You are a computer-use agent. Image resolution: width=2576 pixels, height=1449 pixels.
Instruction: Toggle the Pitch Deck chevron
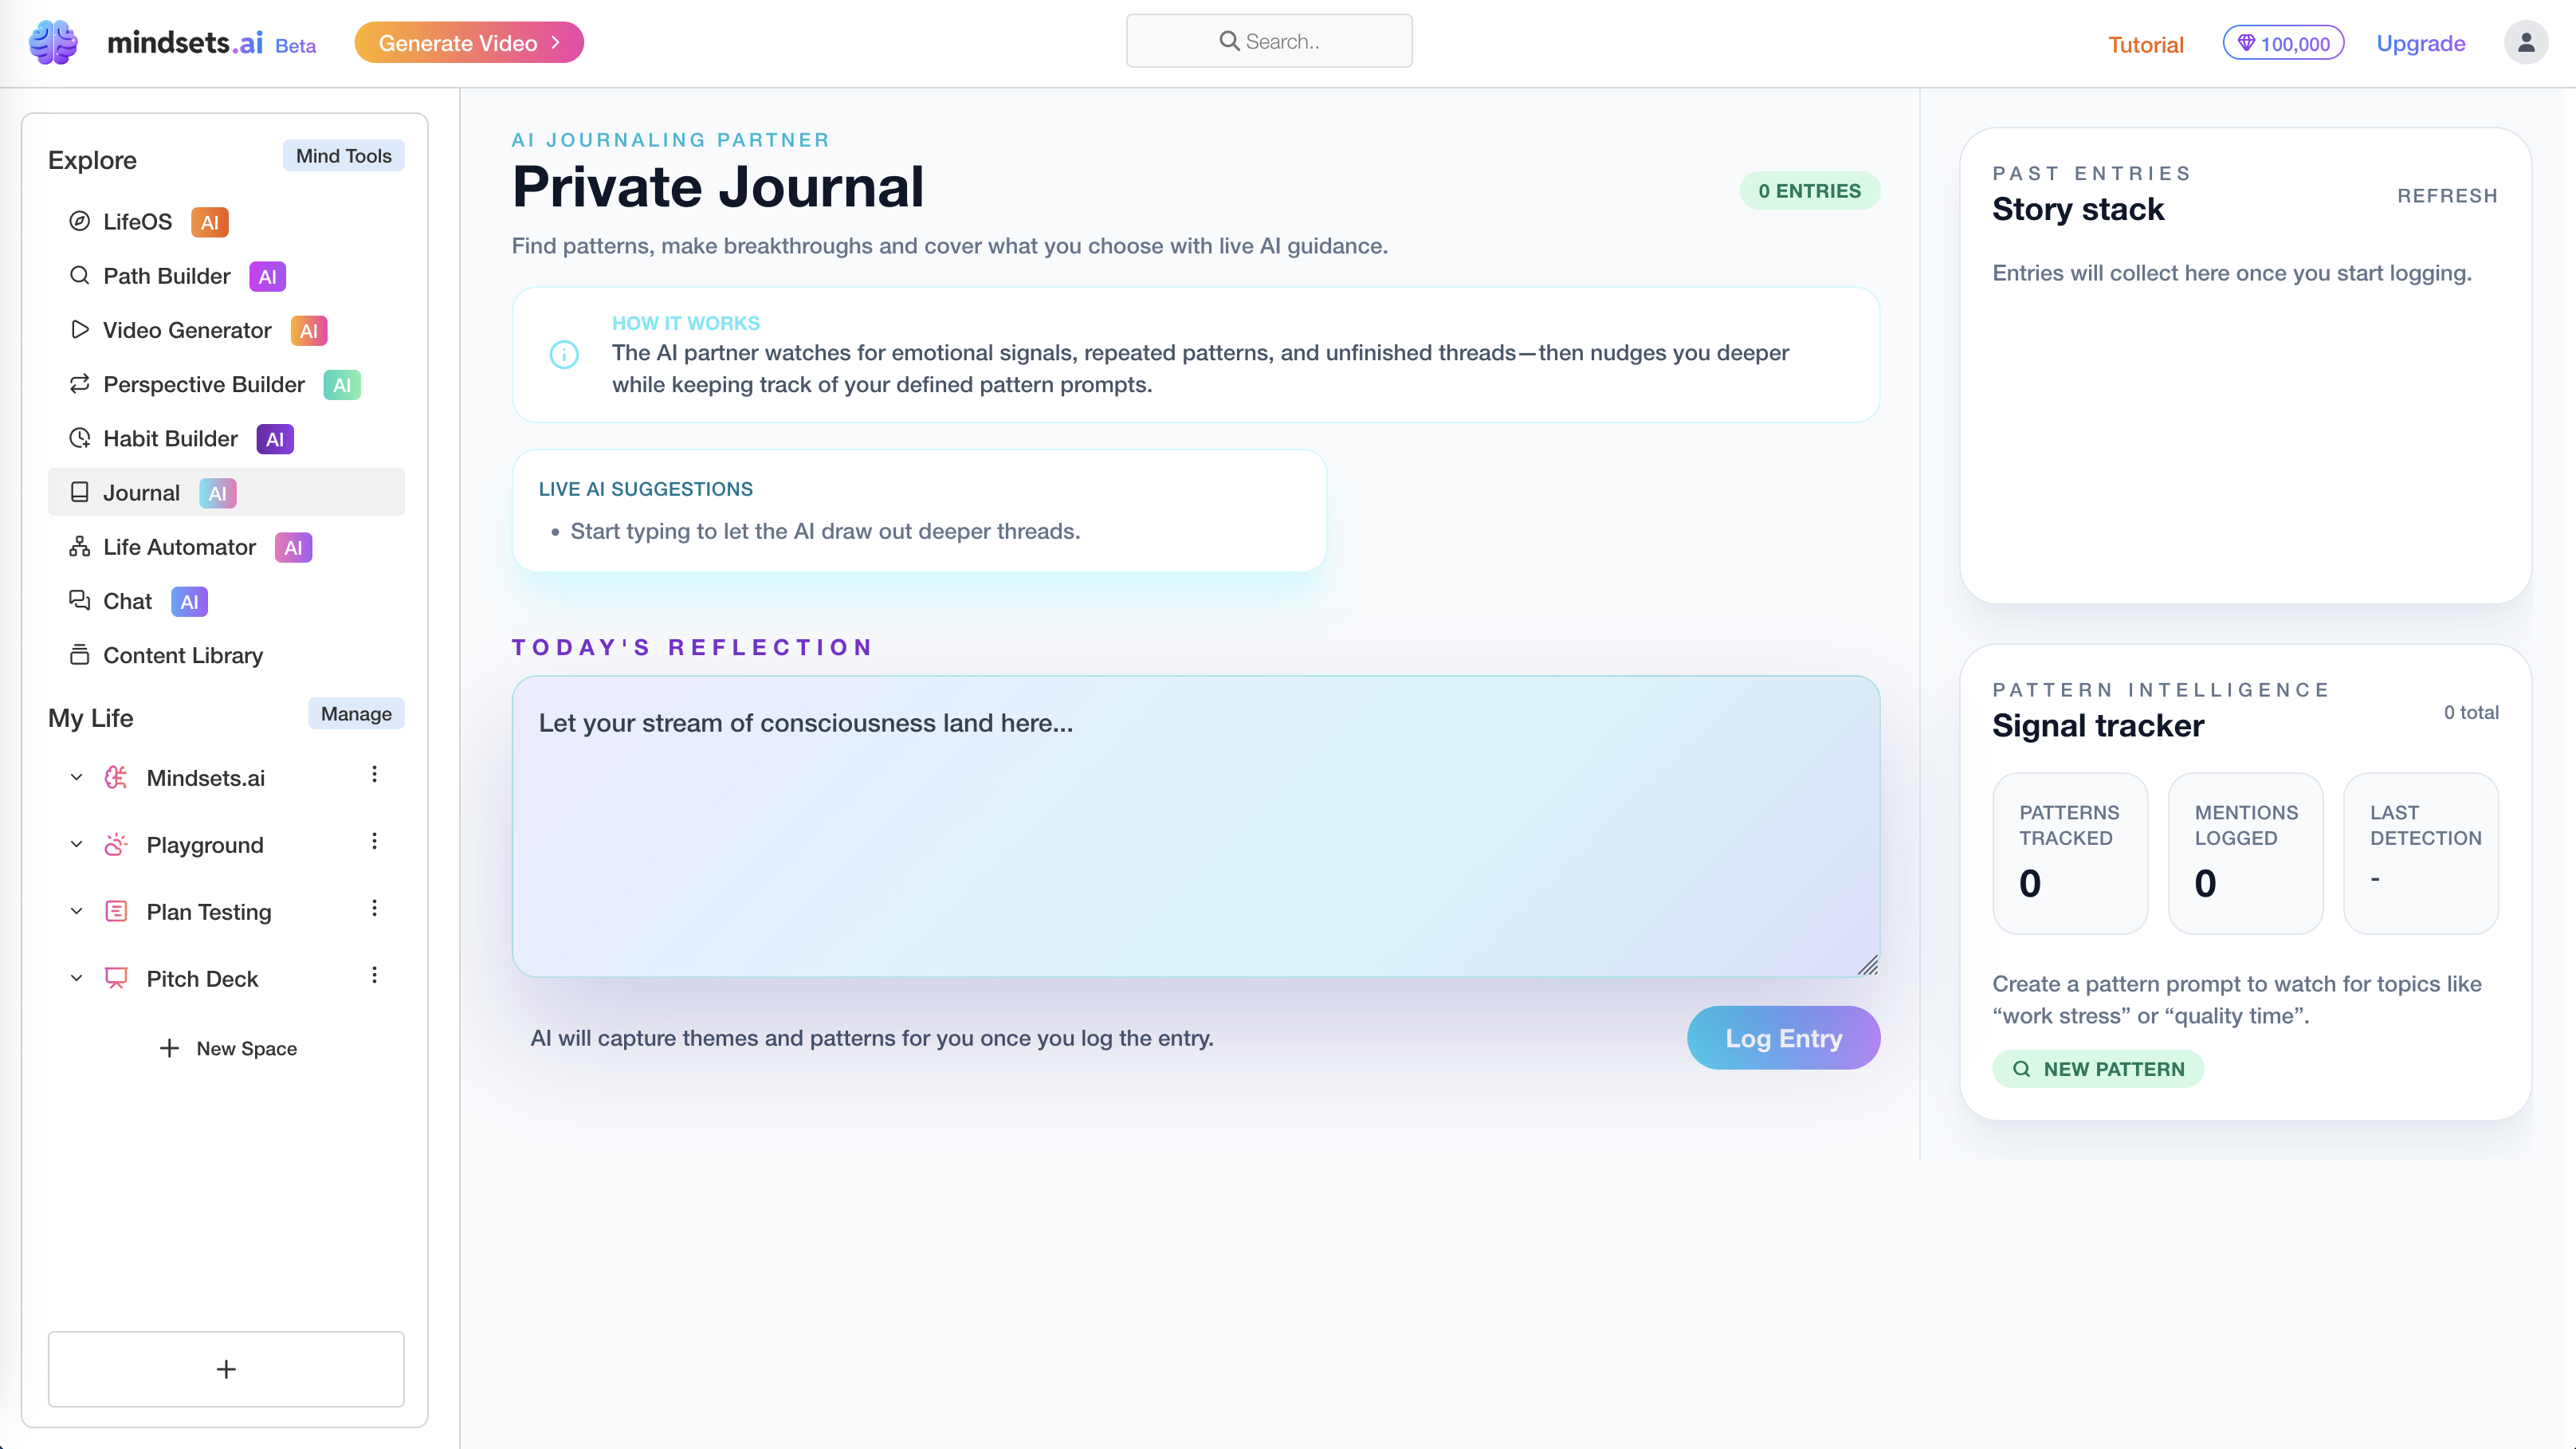pyautogui.click(x=76, y=978)
